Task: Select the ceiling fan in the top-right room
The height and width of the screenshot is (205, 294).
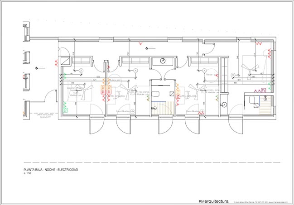Action: pyautogui.click(x=248, y=66)
